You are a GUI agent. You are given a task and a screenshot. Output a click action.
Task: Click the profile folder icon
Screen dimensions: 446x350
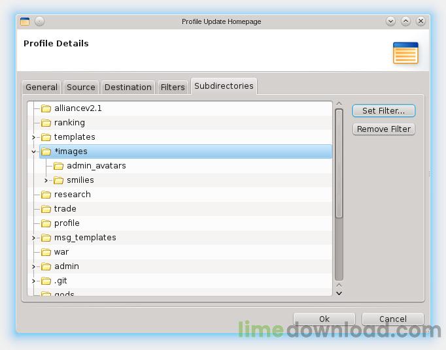[x=46, y=223]
